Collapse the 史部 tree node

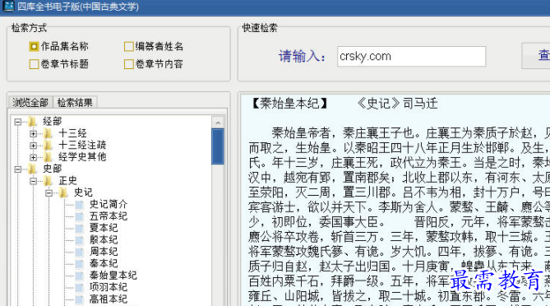[x=17, y=169]
